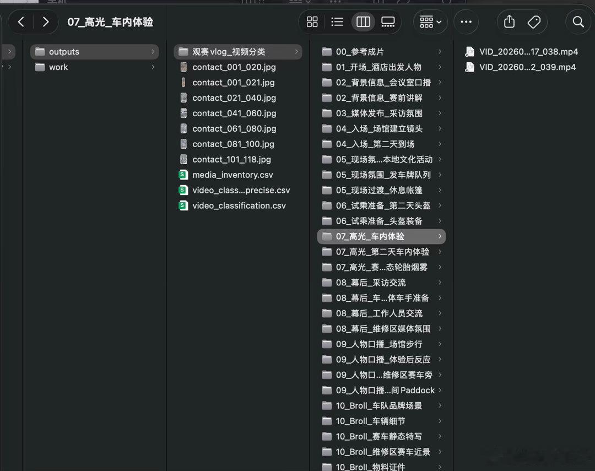Open the 09_人物口播_场馆步行 folder

381,344
